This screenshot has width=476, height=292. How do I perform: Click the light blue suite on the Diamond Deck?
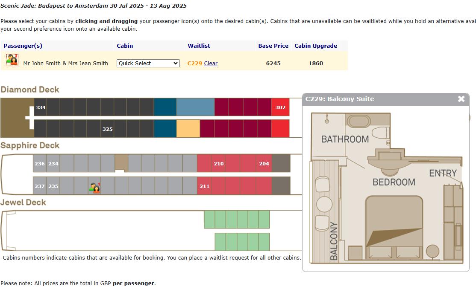[x=196, y=107]
